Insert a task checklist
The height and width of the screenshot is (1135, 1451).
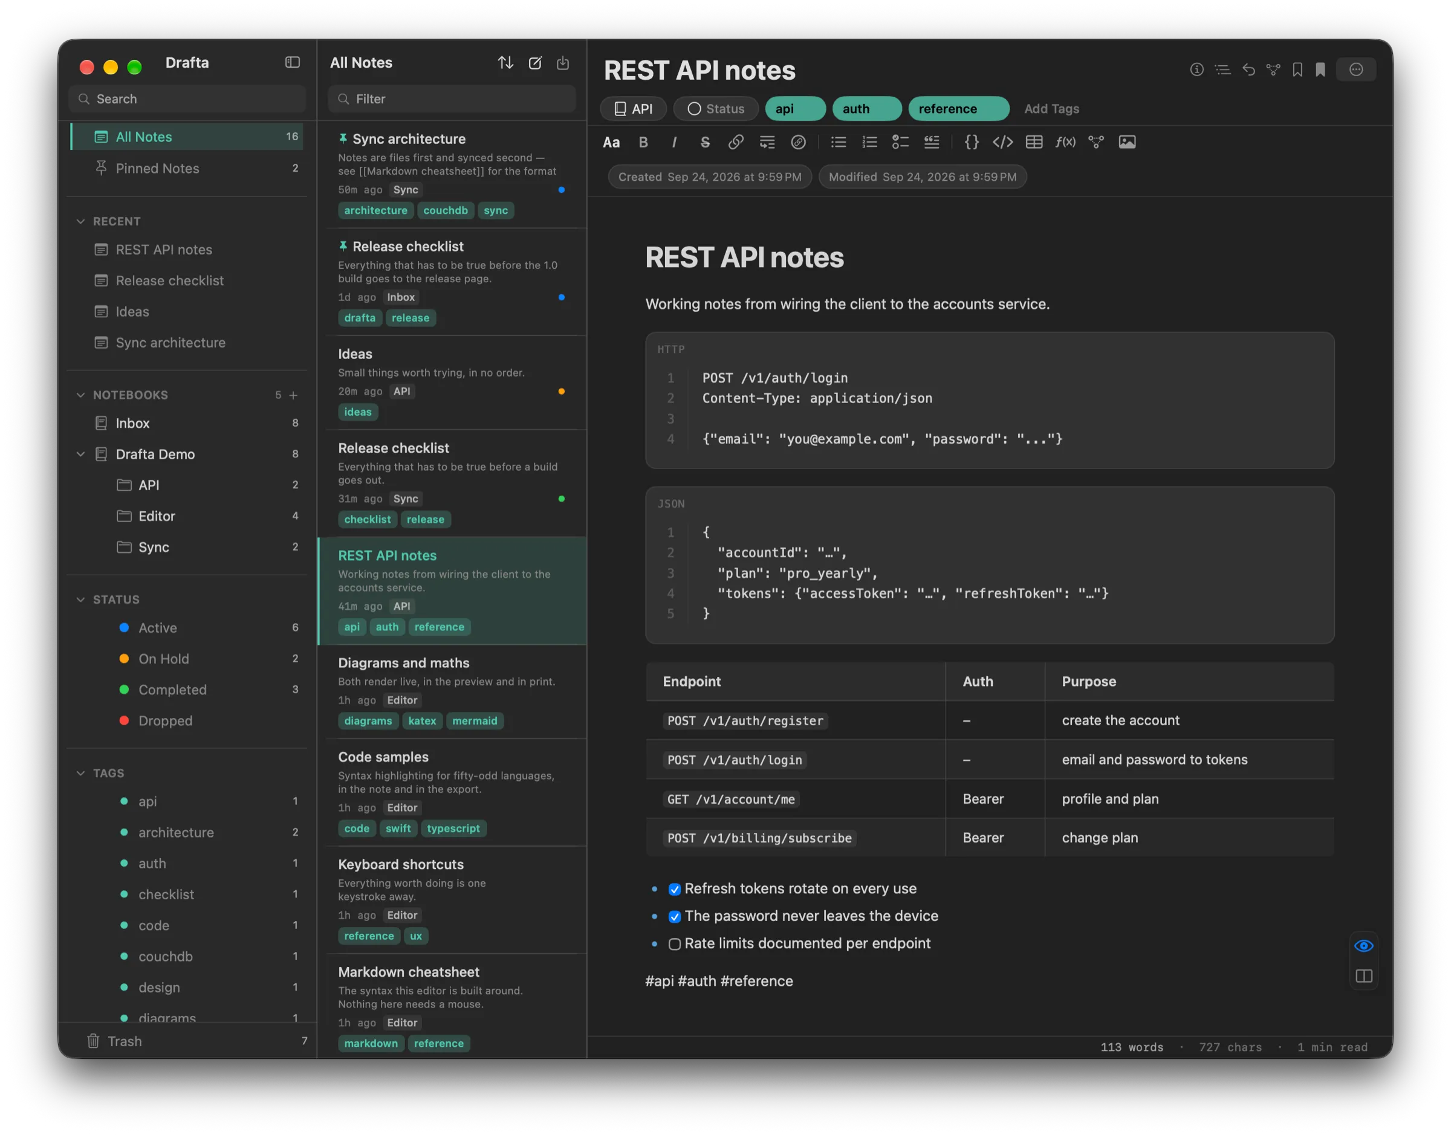tap(900, 142)
